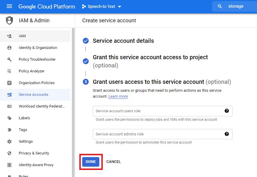This screenshot has width=257, height=177.
Task: Open the Speech-to-Text project dropdown
Action: 101,6
